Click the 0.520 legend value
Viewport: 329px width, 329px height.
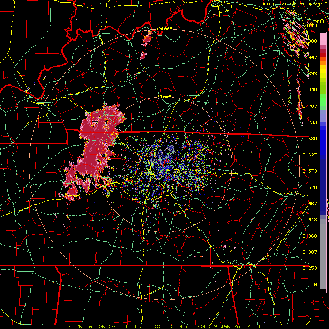310,188
